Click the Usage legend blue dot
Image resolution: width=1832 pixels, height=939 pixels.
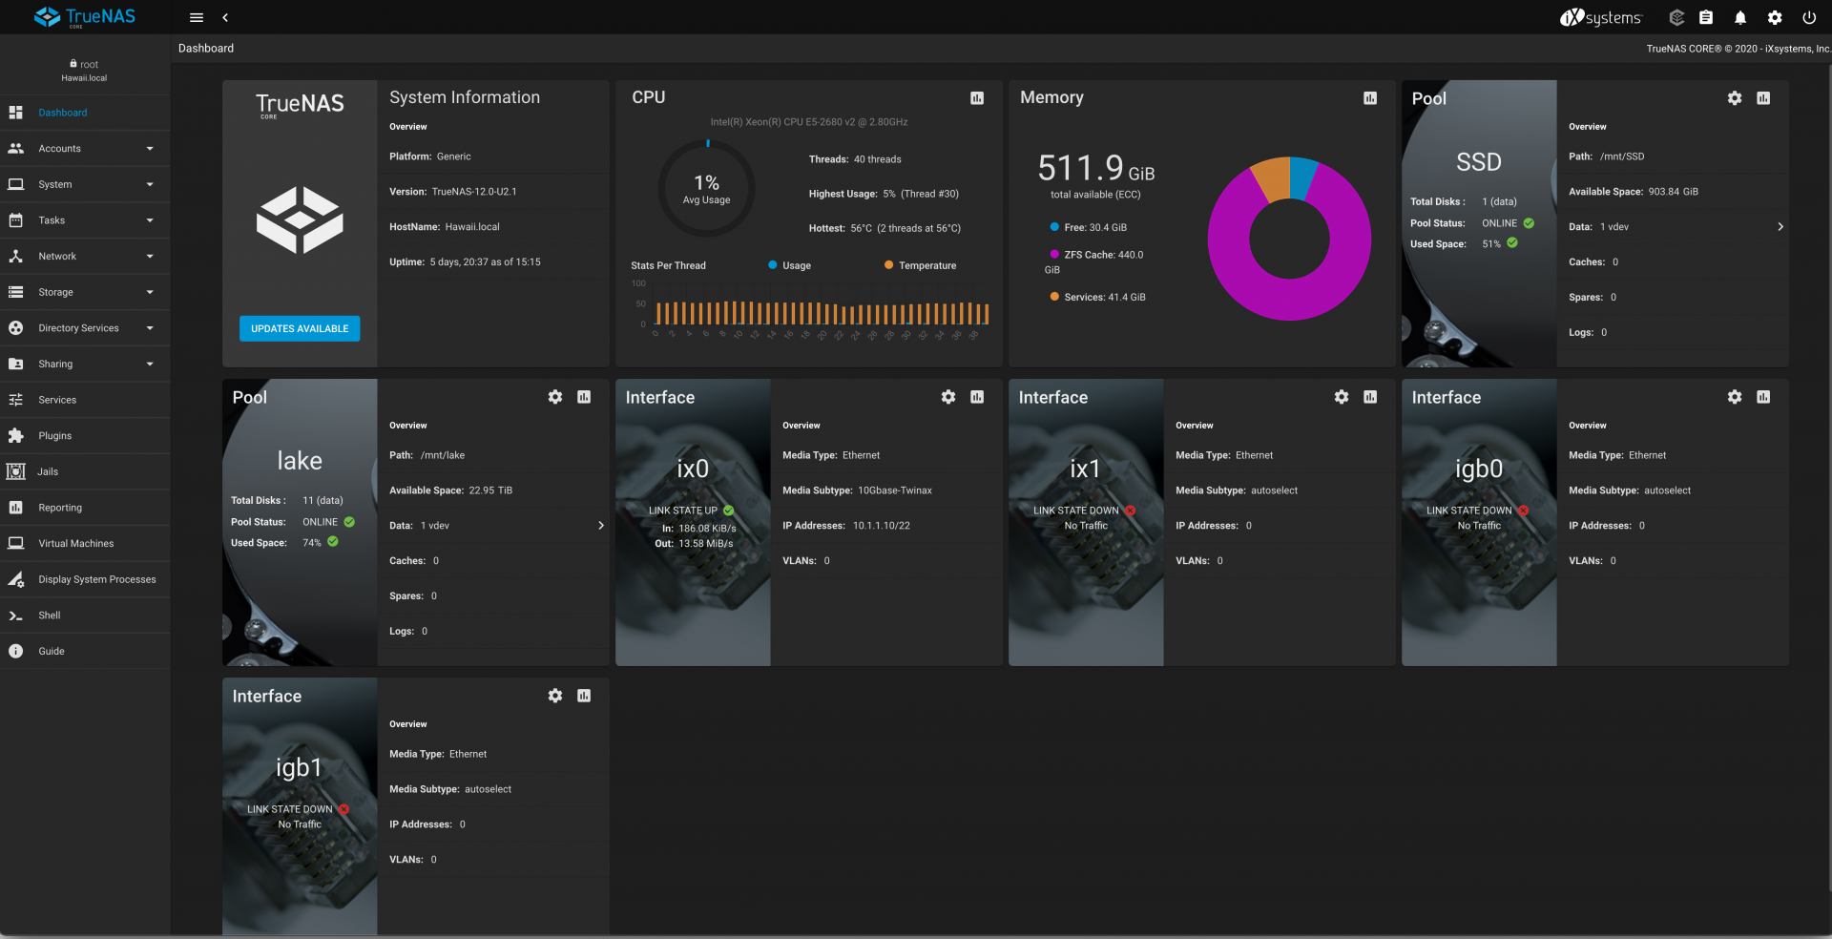pyautogui.click(x=773, y=265)
